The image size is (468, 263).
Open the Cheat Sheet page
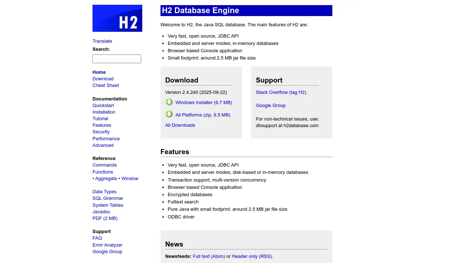point(106,85)
